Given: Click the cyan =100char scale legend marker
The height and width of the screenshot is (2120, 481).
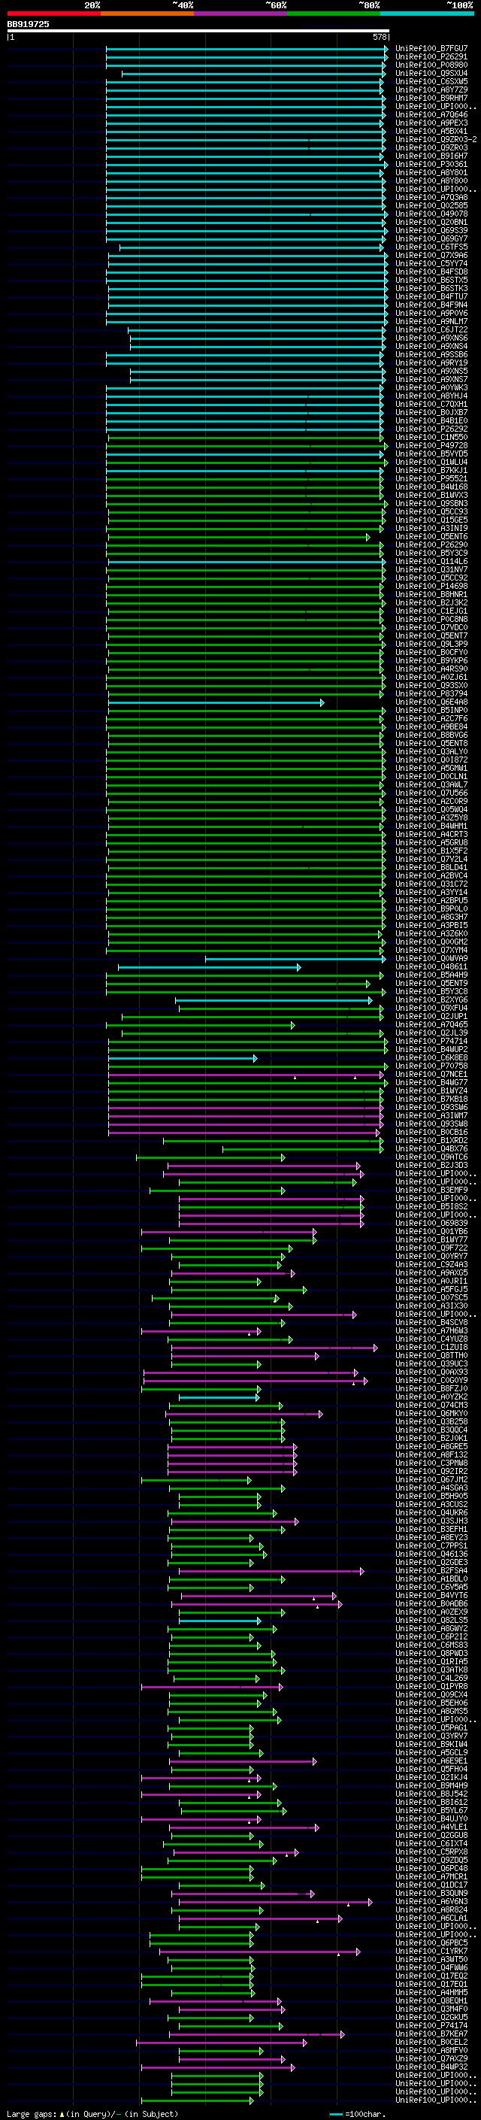Looking at the screenshot, I should pyautogui.click(x=336, y=2114).
